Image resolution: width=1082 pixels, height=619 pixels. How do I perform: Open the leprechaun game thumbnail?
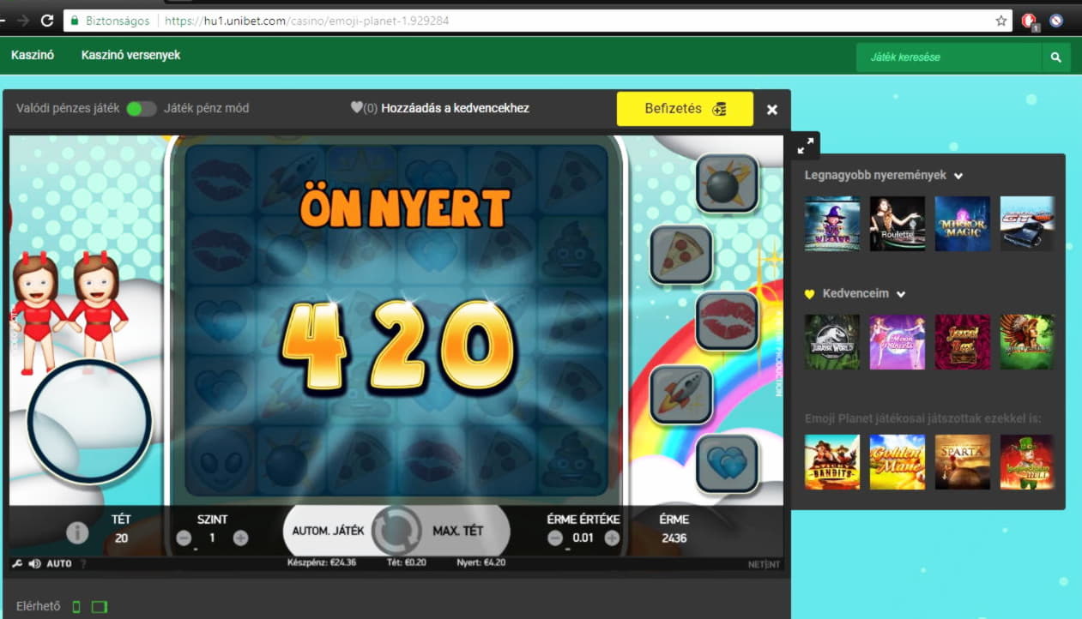click(1028, 462)
